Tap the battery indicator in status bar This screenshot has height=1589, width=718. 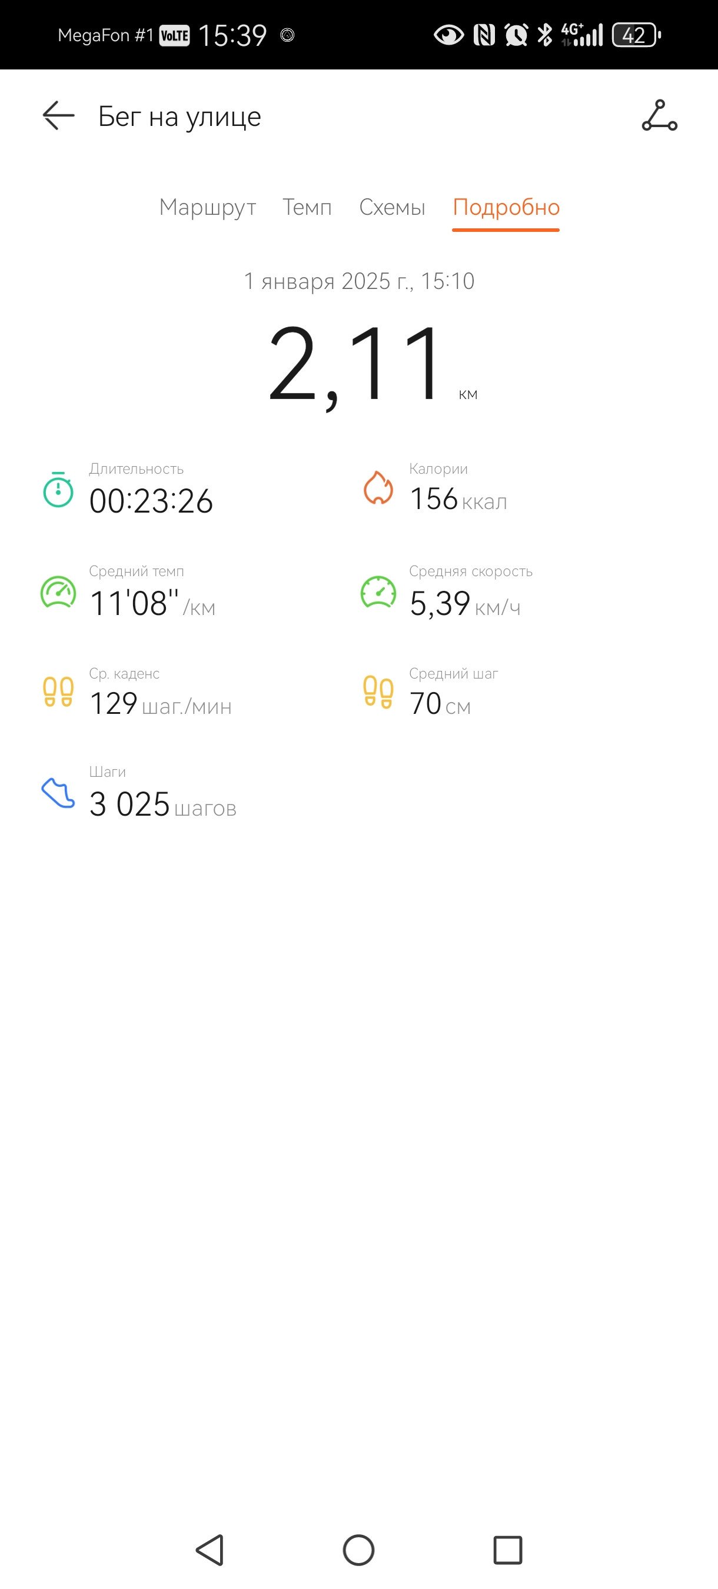pyautogui.click(x=636, y=35)
